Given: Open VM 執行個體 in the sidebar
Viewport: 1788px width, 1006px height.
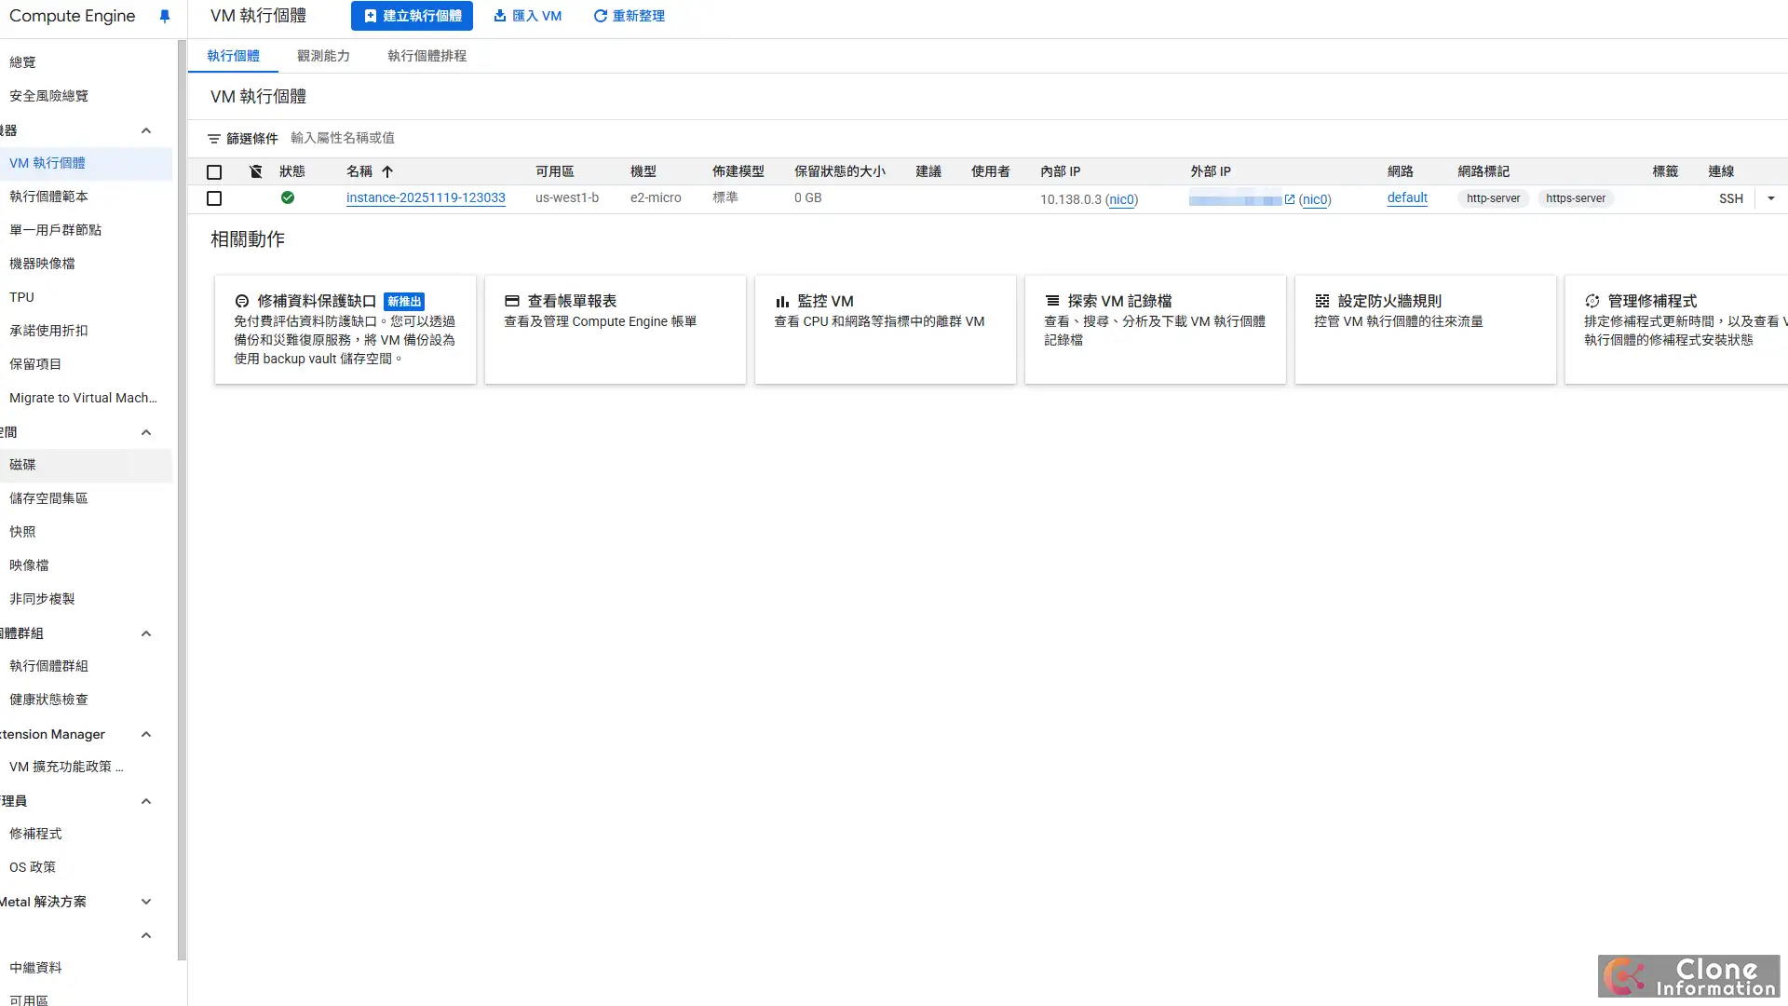Looking at the screenshot, I should tap(86, 163).
